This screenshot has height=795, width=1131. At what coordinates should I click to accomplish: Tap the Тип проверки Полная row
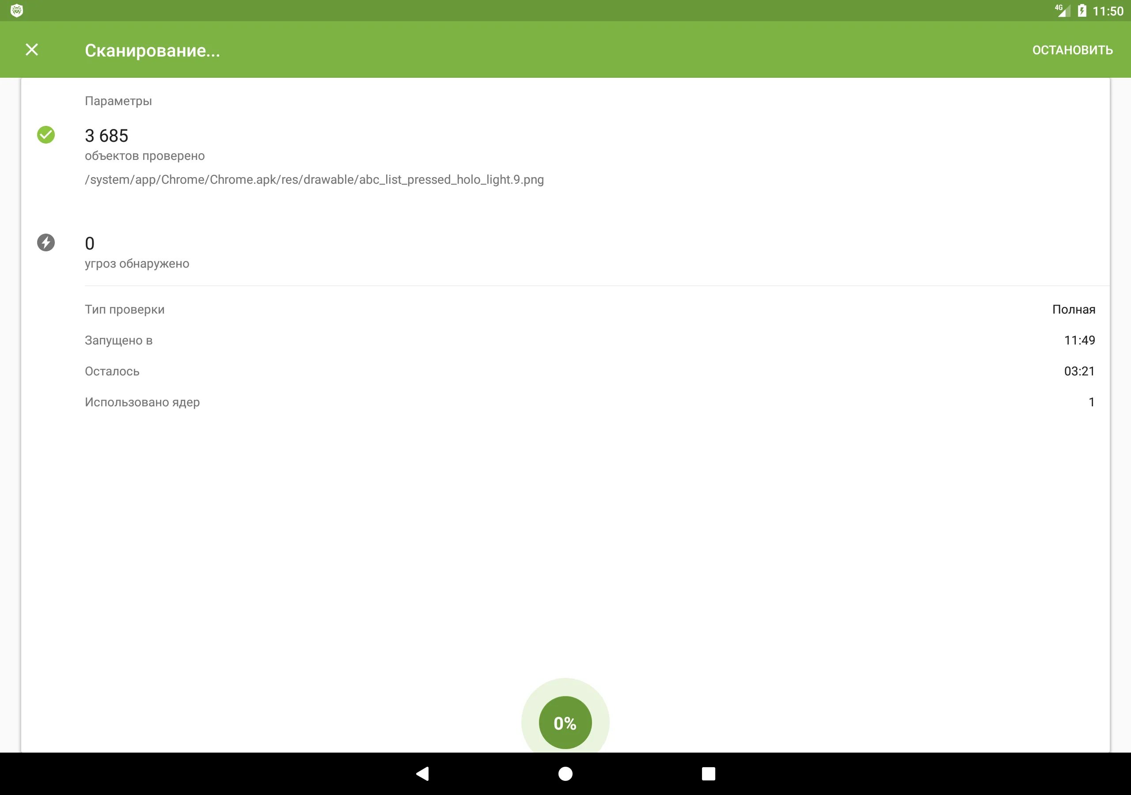pyautogui.click(x=590, y=309)
